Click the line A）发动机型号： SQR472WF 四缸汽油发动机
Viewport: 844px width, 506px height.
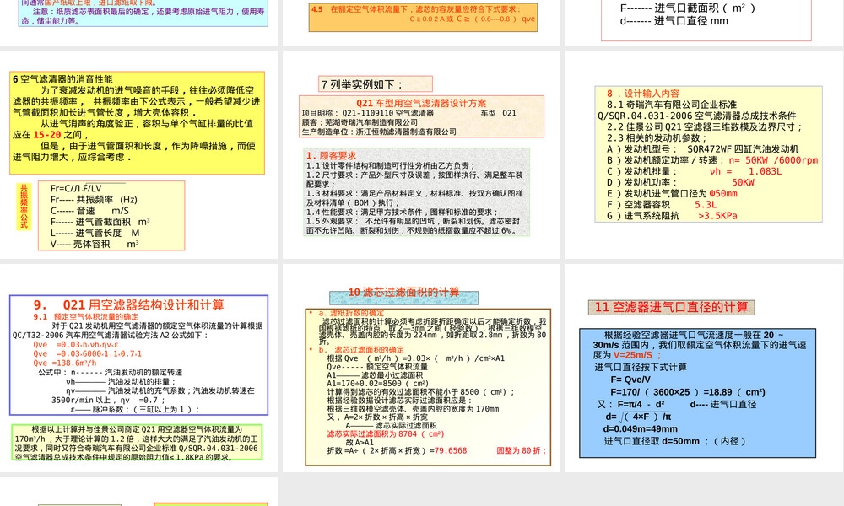702,149
